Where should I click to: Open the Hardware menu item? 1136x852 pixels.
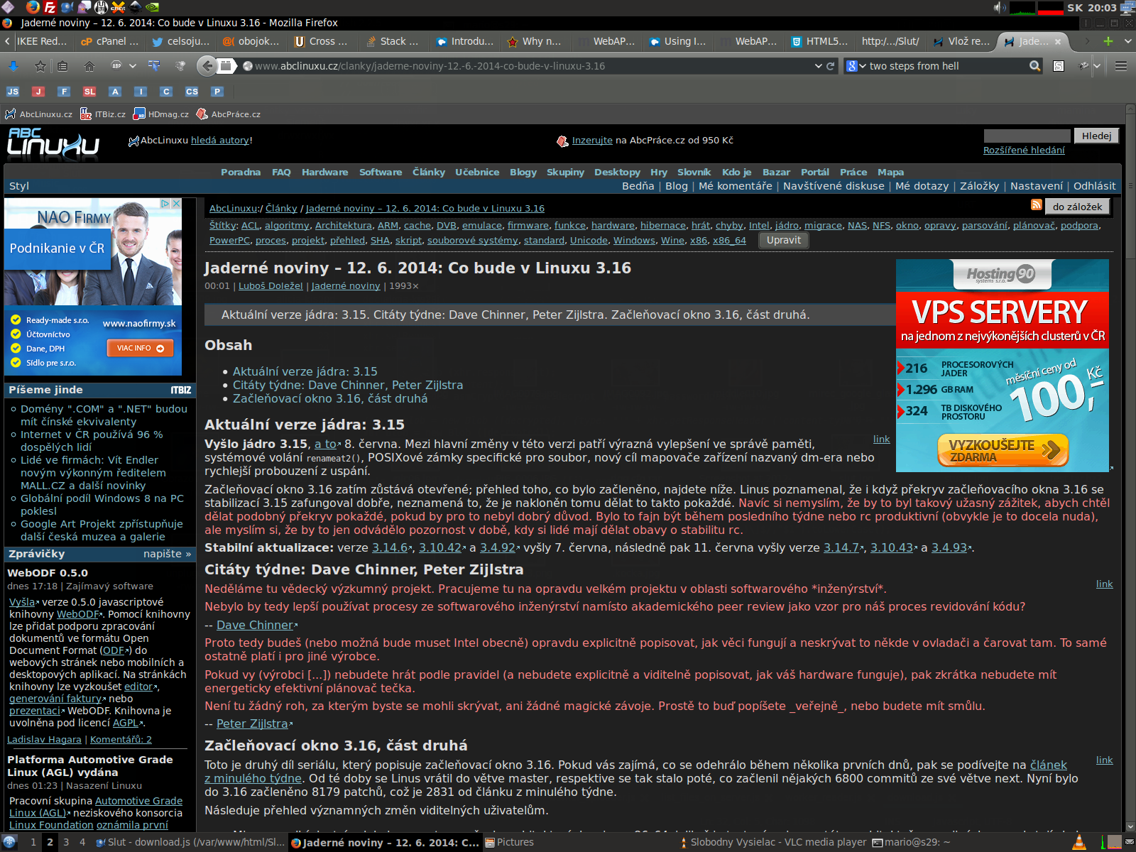click(324, 172)
